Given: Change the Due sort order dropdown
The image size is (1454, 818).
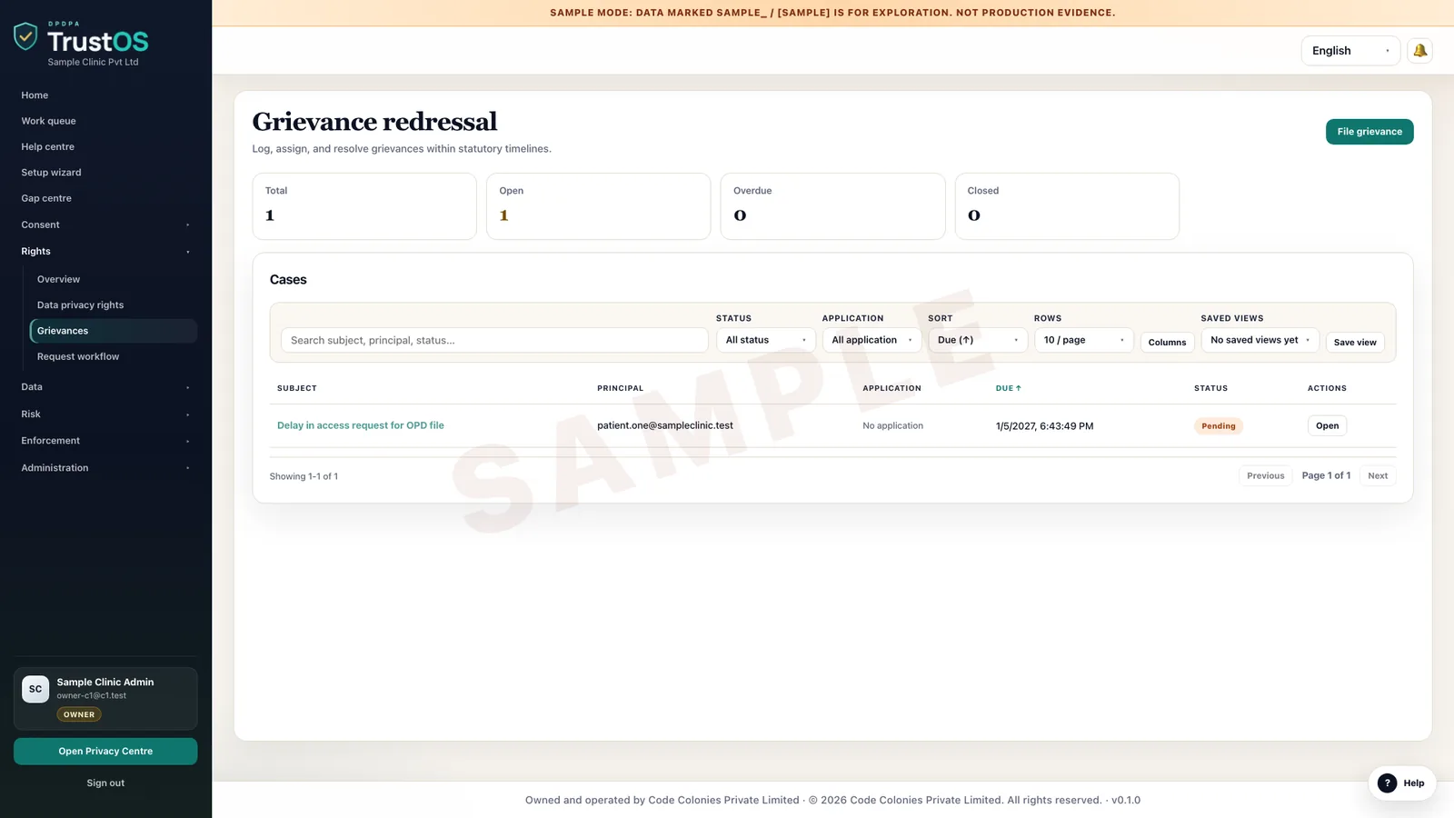Looking at the screenshot, I should pyautogui.click(x=978, y=340).
